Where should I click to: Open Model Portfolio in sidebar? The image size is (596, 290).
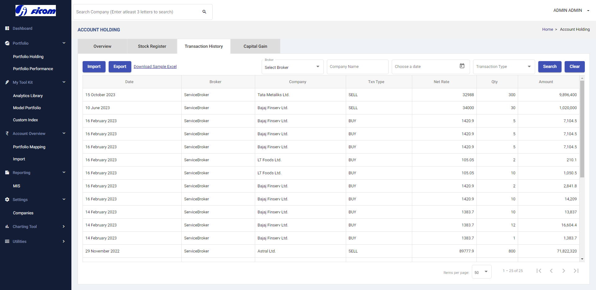27,108
